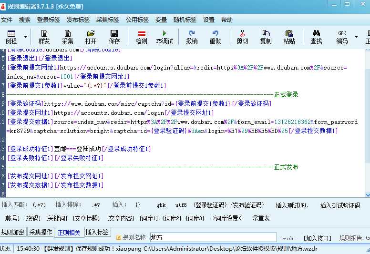Insert the .*? exclusion pattern
370x254 pixels.
click(96, 205)
